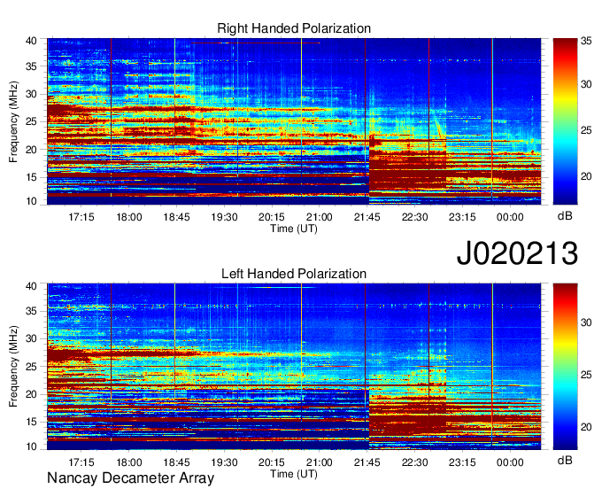Click the 19:30 time tick under the Left Handed plot
This screenshot has width=602, height=489.
(x=224, y=462)
